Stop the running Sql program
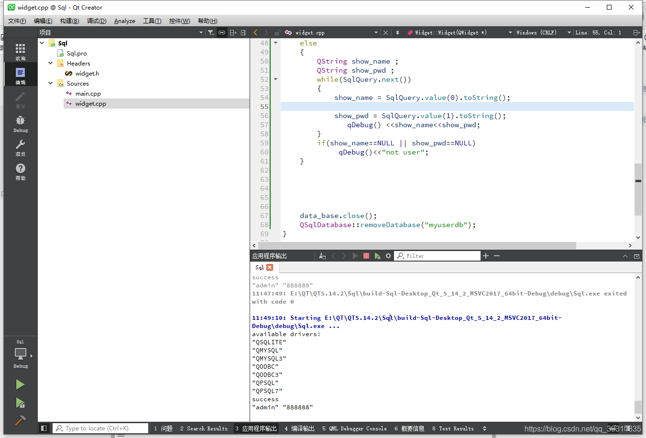 [x=366, y=256]
